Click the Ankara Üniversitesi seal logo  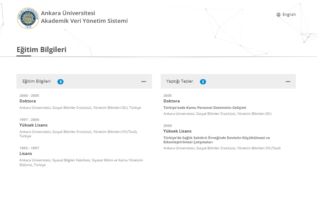click(28, 19)
